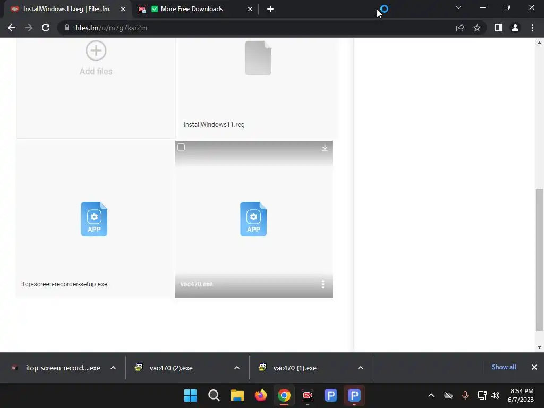Click Show all downloads link
Screen dimensions: 544x408
[504, 367]
